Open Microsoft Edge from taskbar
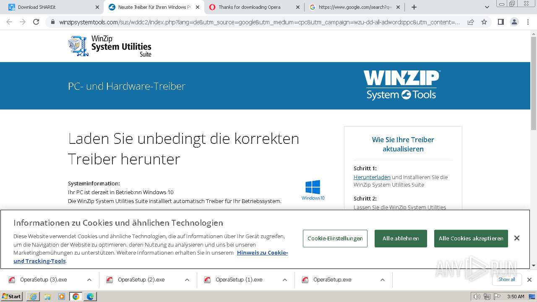537x302 pixels. [x=90, y=297]
